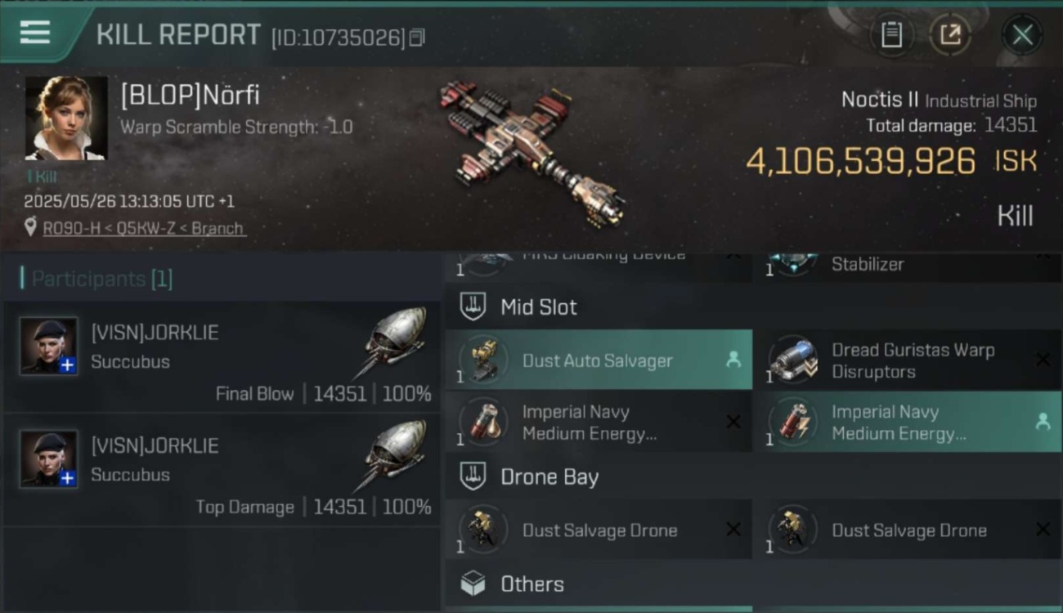Viewport: 1063px width, 613px height.
Task: Open the clipboard notes icon
Action: click(891, 34)
